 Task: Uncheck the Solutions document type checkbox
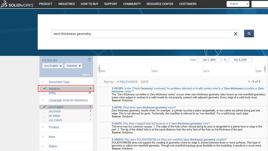tap(44, 89)
